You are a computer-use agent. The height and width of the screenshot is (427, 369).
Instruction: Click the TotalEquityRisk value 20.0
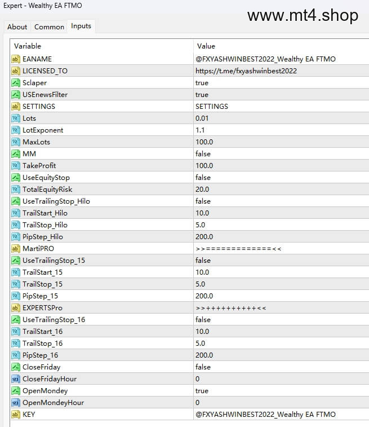coord(202,190)
